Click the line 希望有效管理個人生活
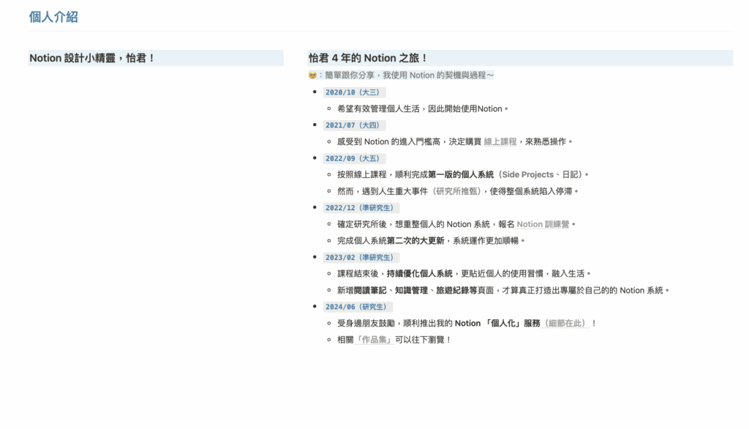The width and height of the screenshot is (749, 429). click(x=422, y=109)
